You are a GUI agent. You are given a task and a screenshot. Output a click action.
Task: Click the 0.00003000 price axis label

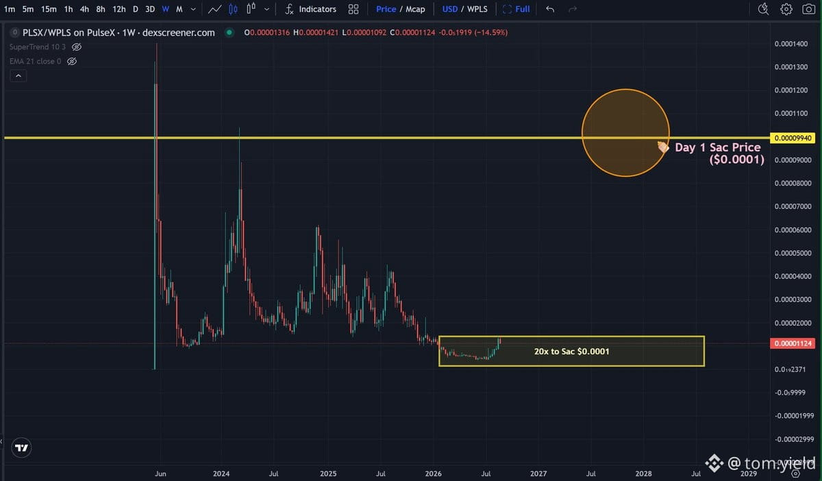pyautogui.click(x=793, y=299)
